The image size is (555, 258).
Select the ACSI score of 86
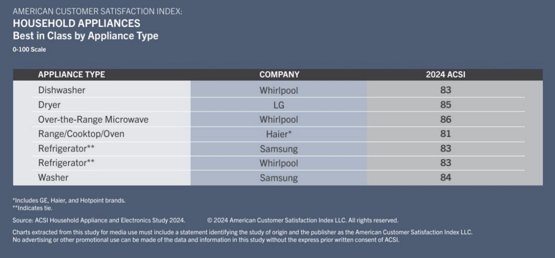pyautogui.click(x=446, y=120)
